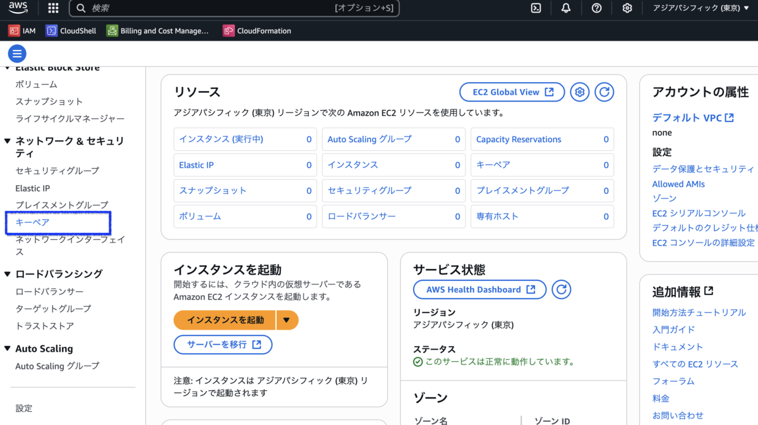Image resolution: width=758 pixels, height=425 pixels.
Task: Open CloudFormation favorite shortcut
Action: pyautogui.click(x=257, y=30)
